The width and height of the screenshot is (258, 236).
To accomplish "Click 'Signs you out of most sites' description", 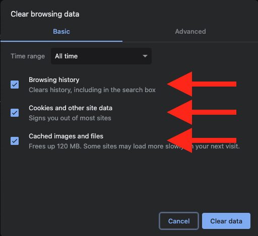I will click(70, 118).
